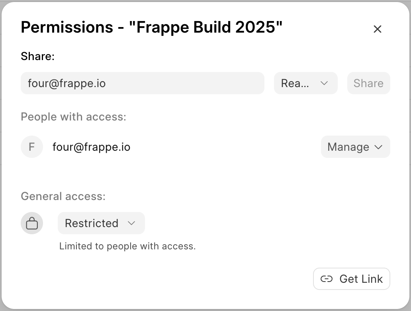This screenshot has width=411, height=311.
Task: Click the chevron arrow beside Manage
Action: [x=378, y=147]
